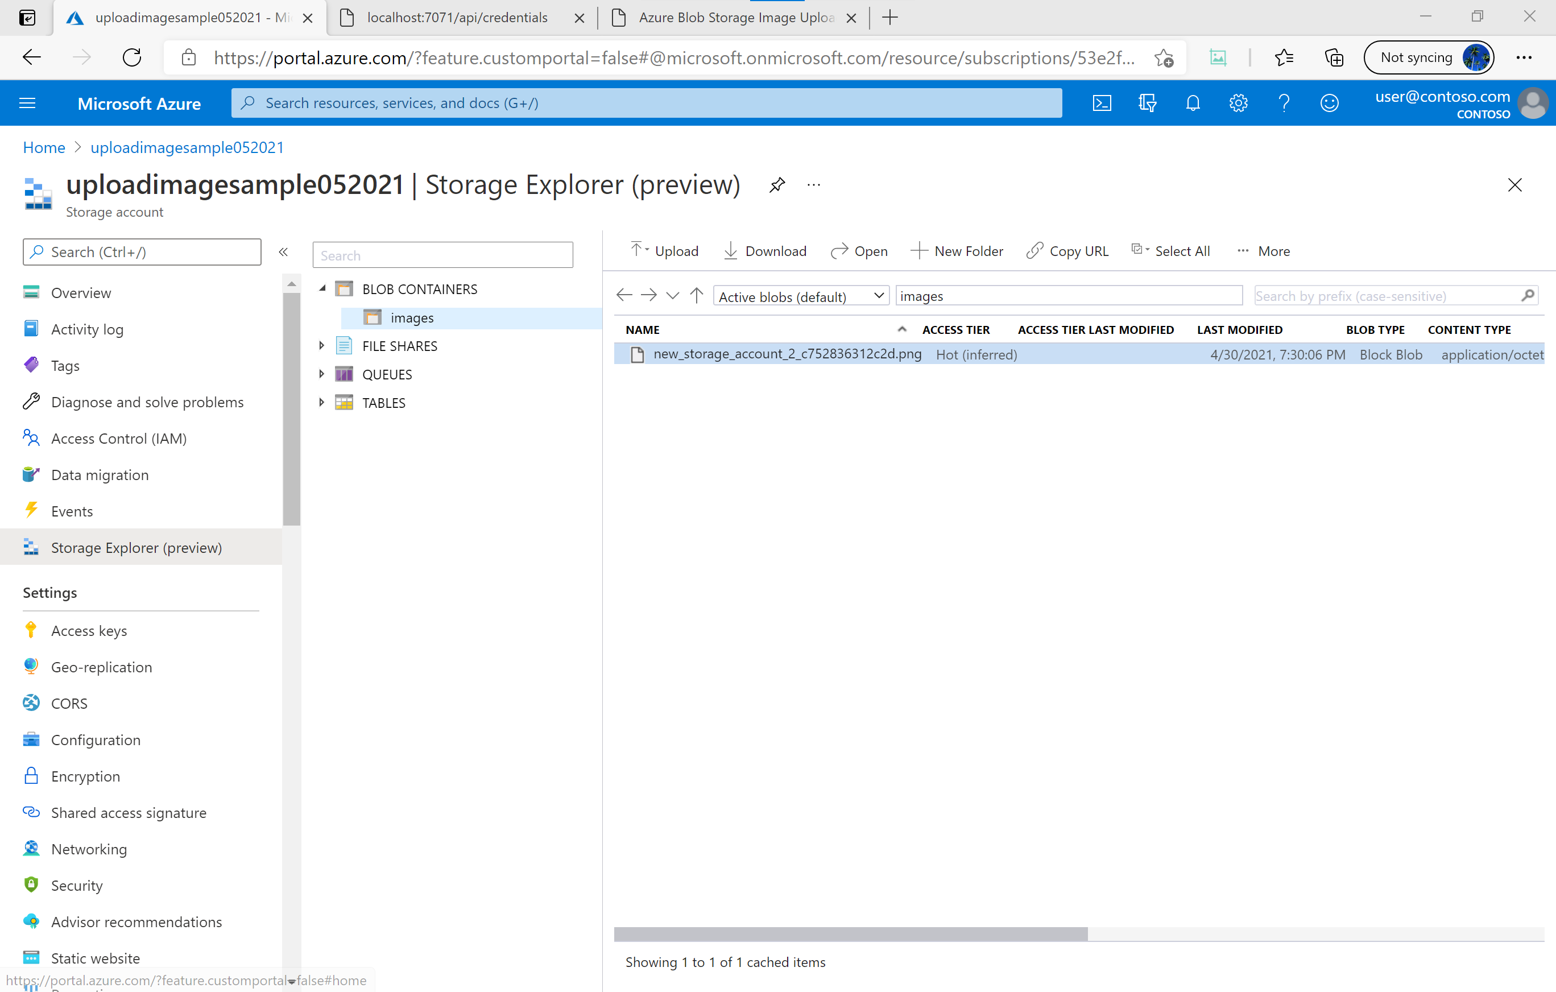The height and width of the screenshot is (992, 1556).
Task: Go to Home via breadcrumb
Action: (43, 147)
